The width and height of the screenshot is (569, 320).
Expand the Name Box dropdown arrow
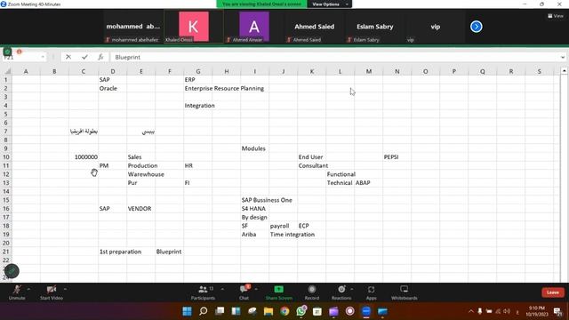click(43, 57)
